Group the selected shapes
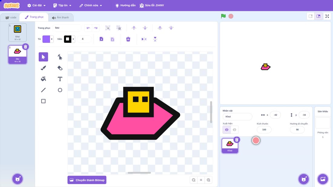The image size is (333, 187). pos(108,28)
